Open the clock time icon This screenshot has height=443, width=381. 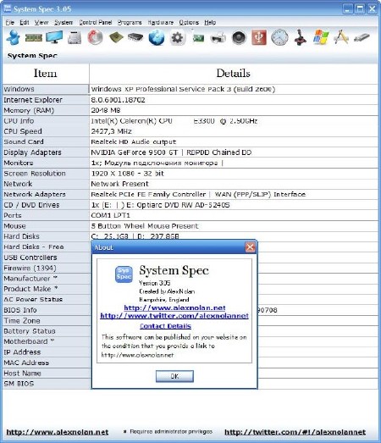coord(279,37)
